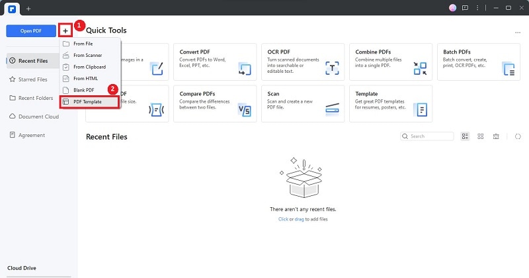Click the Batch PDFs tool icon
The height and width of the screenshot is (278, 529).
coord(508,68)
